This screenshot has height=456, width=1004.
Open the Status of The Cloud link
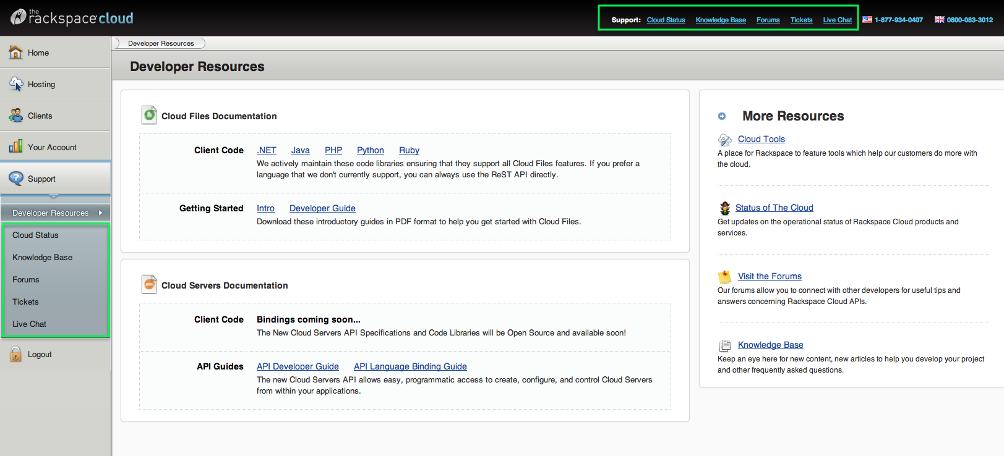pyautogui.click(x=774, y=208)
